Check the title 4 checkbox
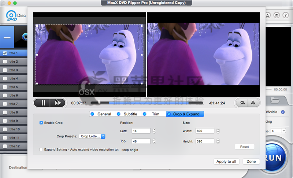This screenshot has height=178, width=293. point(5,79)
